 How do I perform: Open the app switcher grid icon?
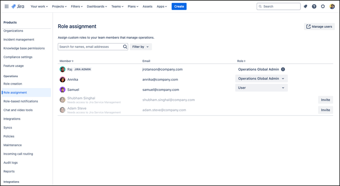tap(6, 6)
